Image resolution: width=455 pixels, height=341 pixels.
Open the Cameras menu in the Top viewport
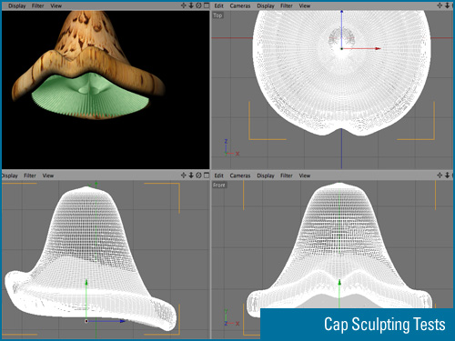(240, 5)
